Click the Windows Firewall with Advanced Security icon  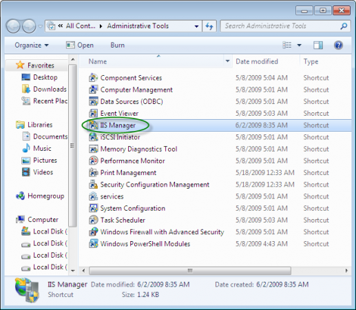tap(93, 232)
